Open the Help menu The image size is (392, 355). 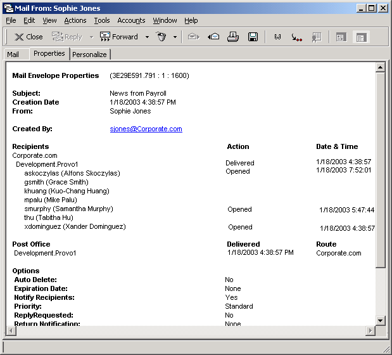pos(191,20)
